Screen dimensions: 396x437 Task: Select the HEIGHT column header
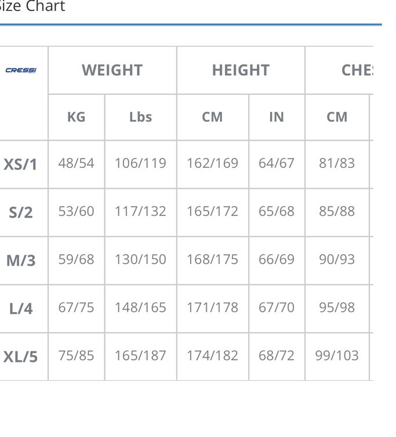pyautogui.click(x=241, y=70)
